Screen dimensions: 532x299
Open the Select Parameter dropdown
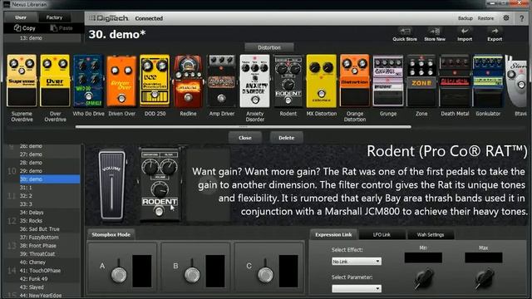click(357, 288)
